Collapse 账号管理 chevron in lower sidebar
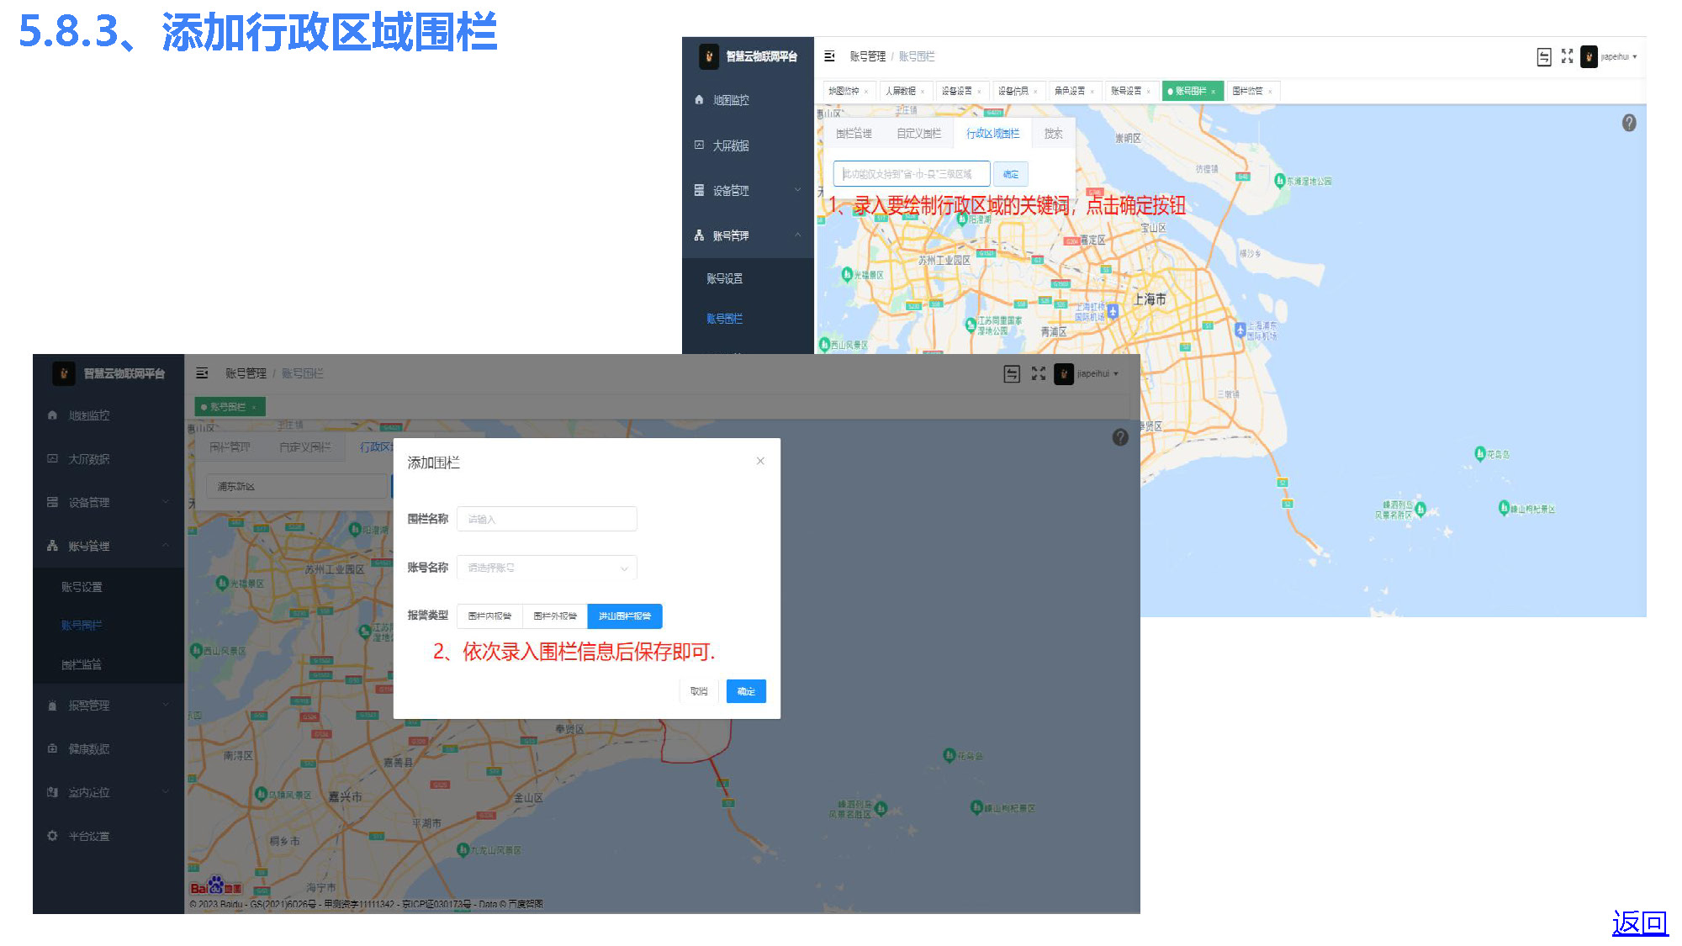 pos(166,546)
